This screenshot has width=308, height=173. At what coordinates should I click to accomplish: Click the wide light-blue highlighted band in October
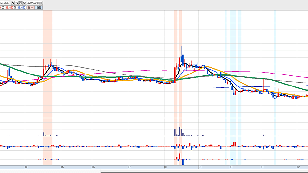point(233,87)
